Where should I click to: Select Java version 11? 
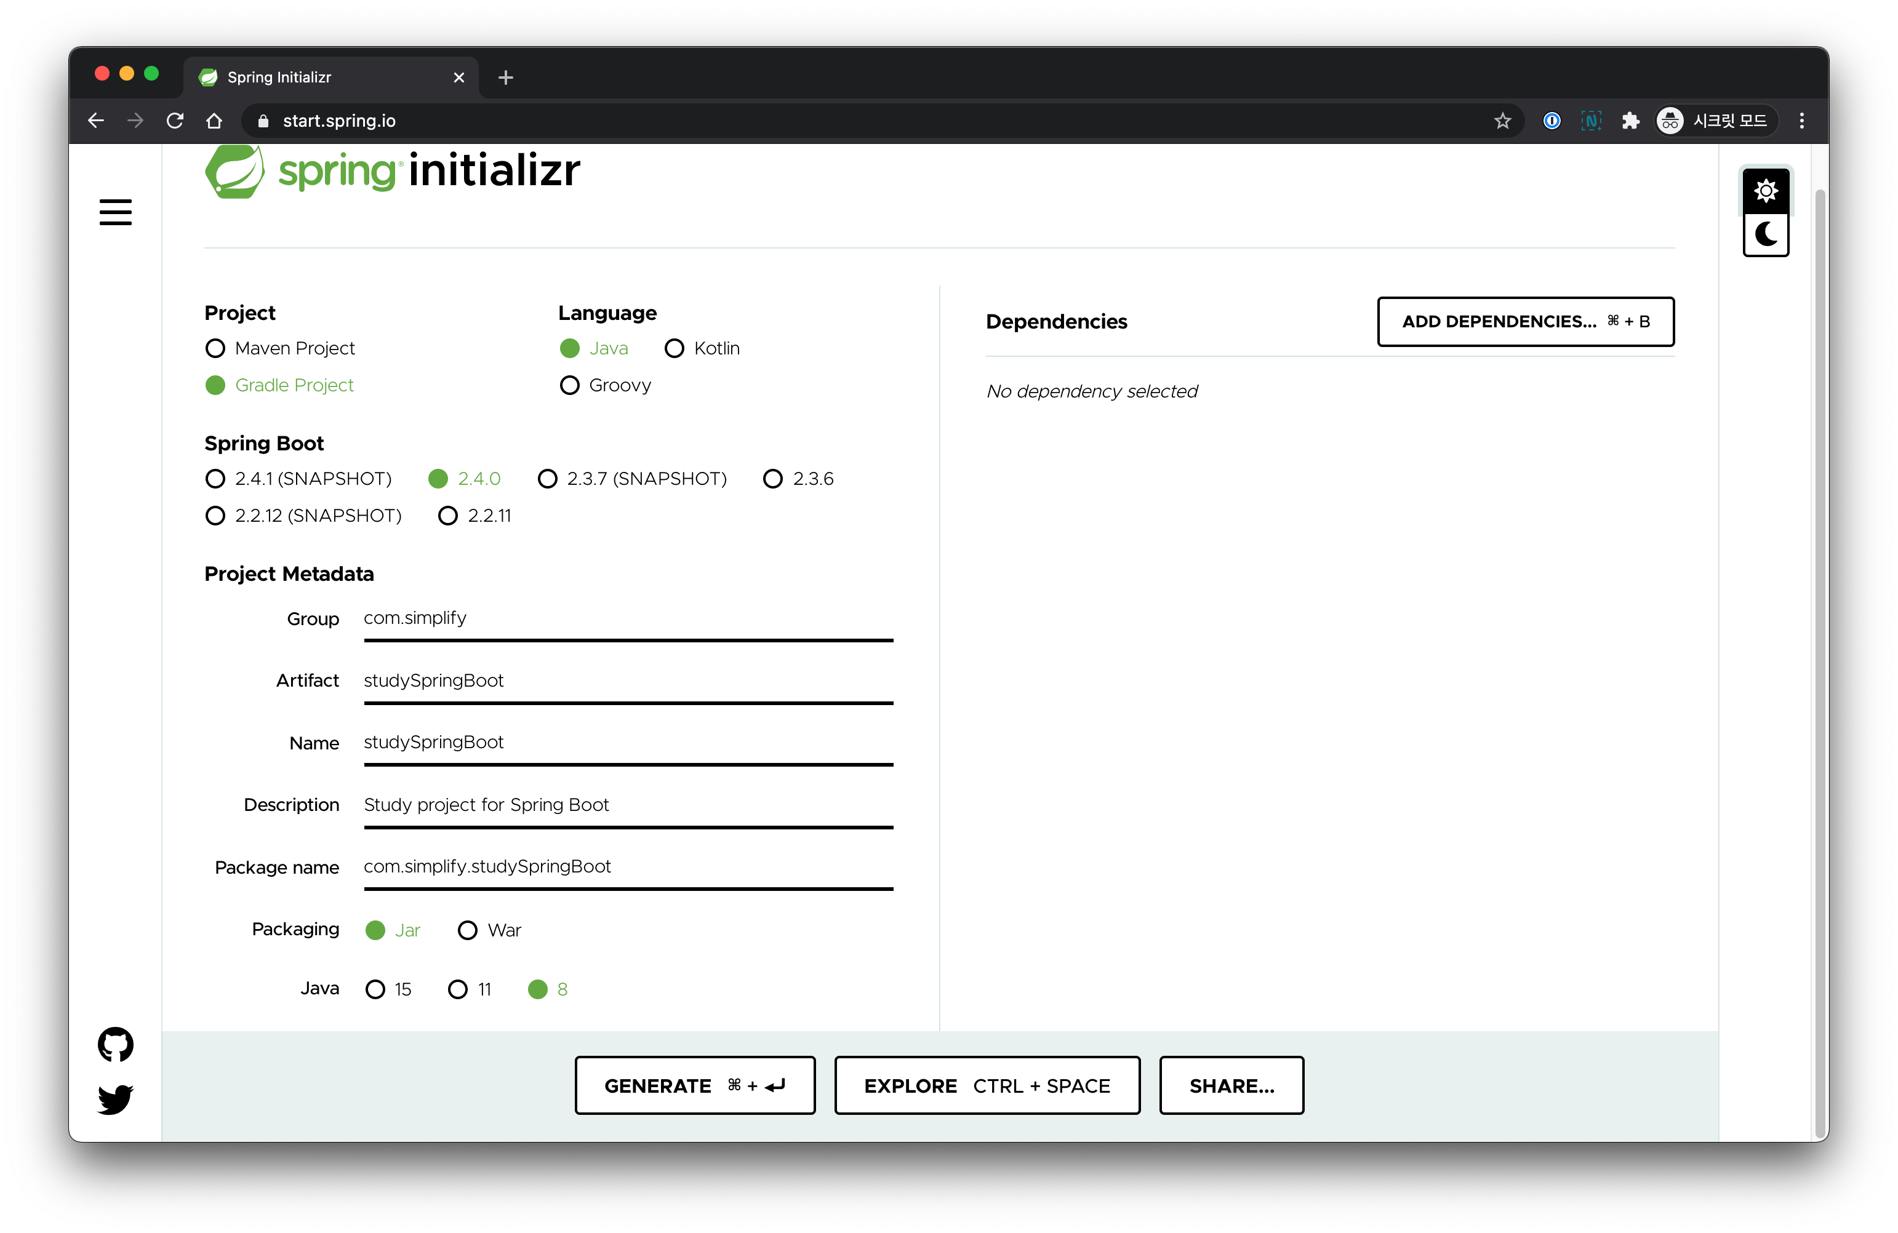click(x=458, y=989)
